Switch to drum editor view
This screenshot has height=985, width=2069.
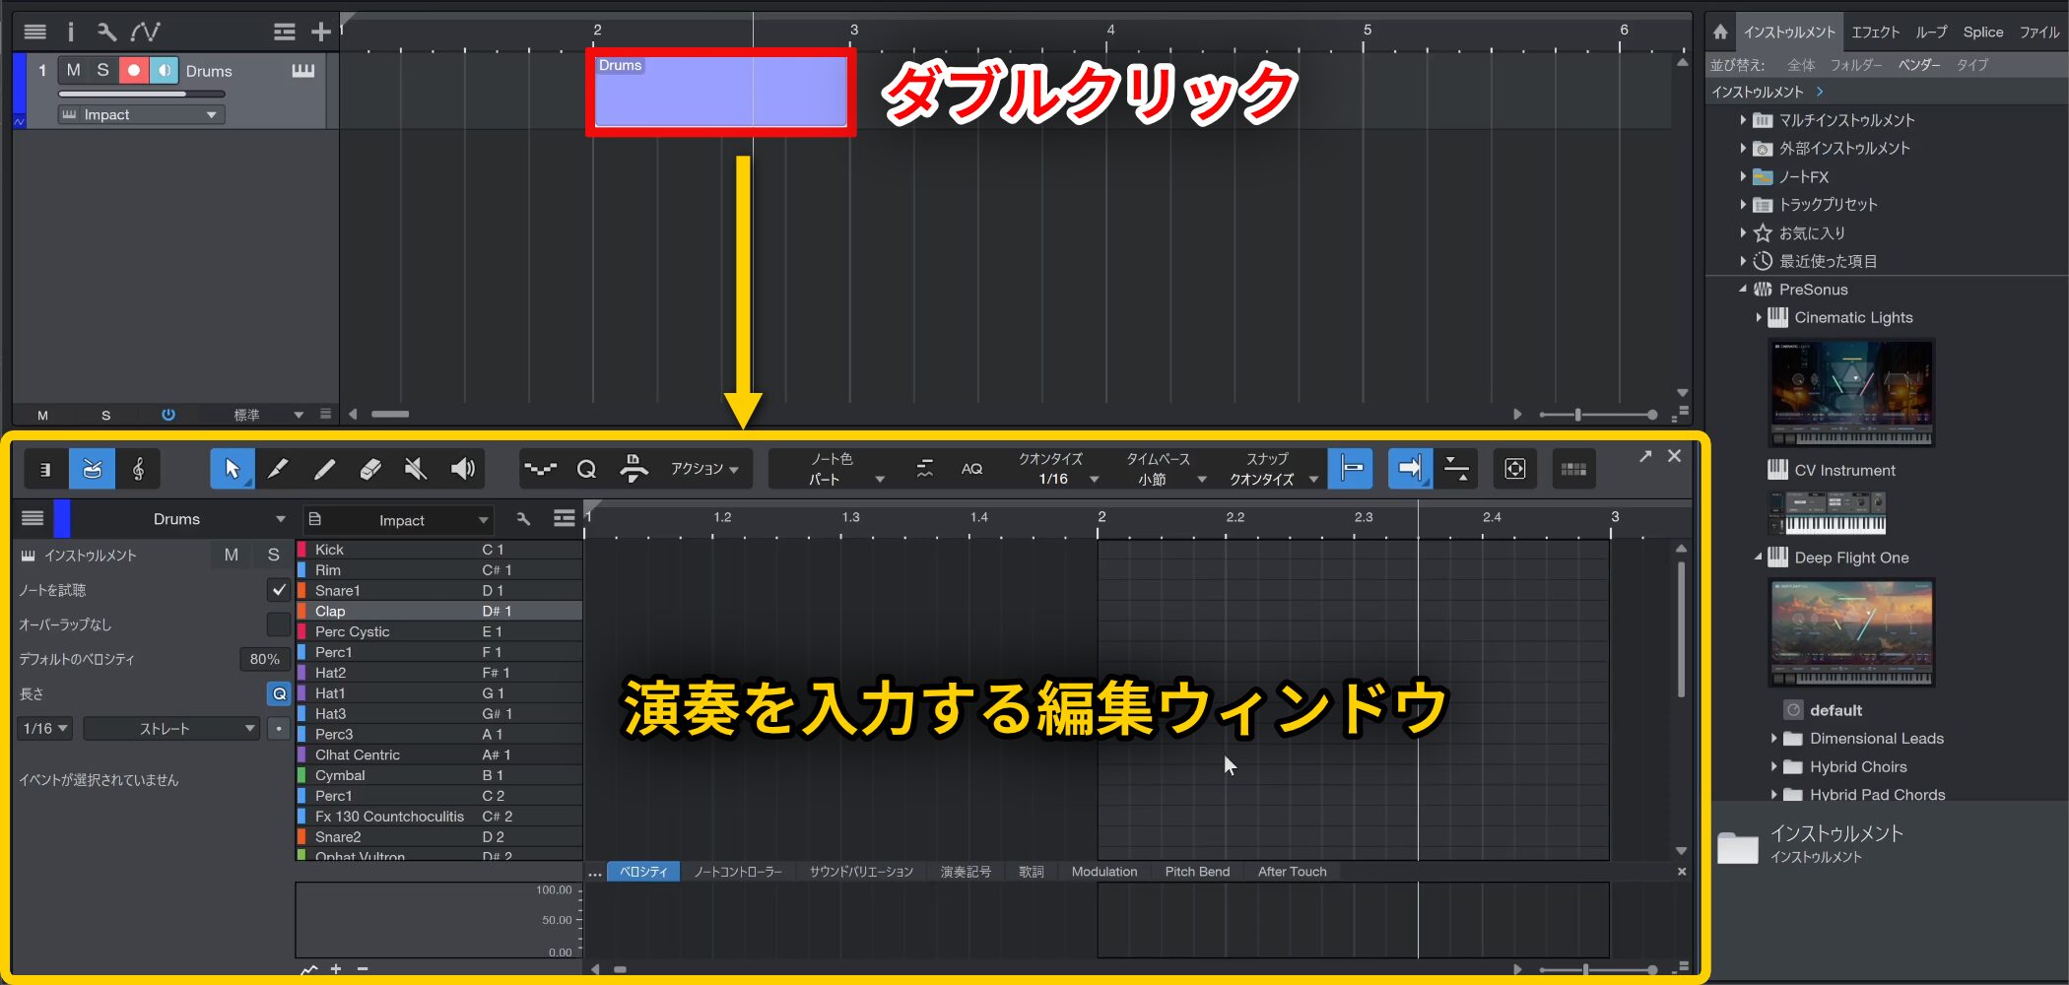click(x=92, y=469)
